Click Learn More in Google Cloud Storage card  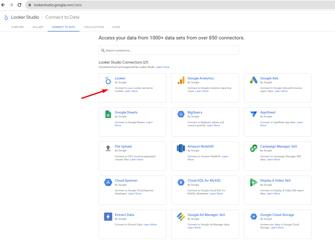[x=277, y=228]
